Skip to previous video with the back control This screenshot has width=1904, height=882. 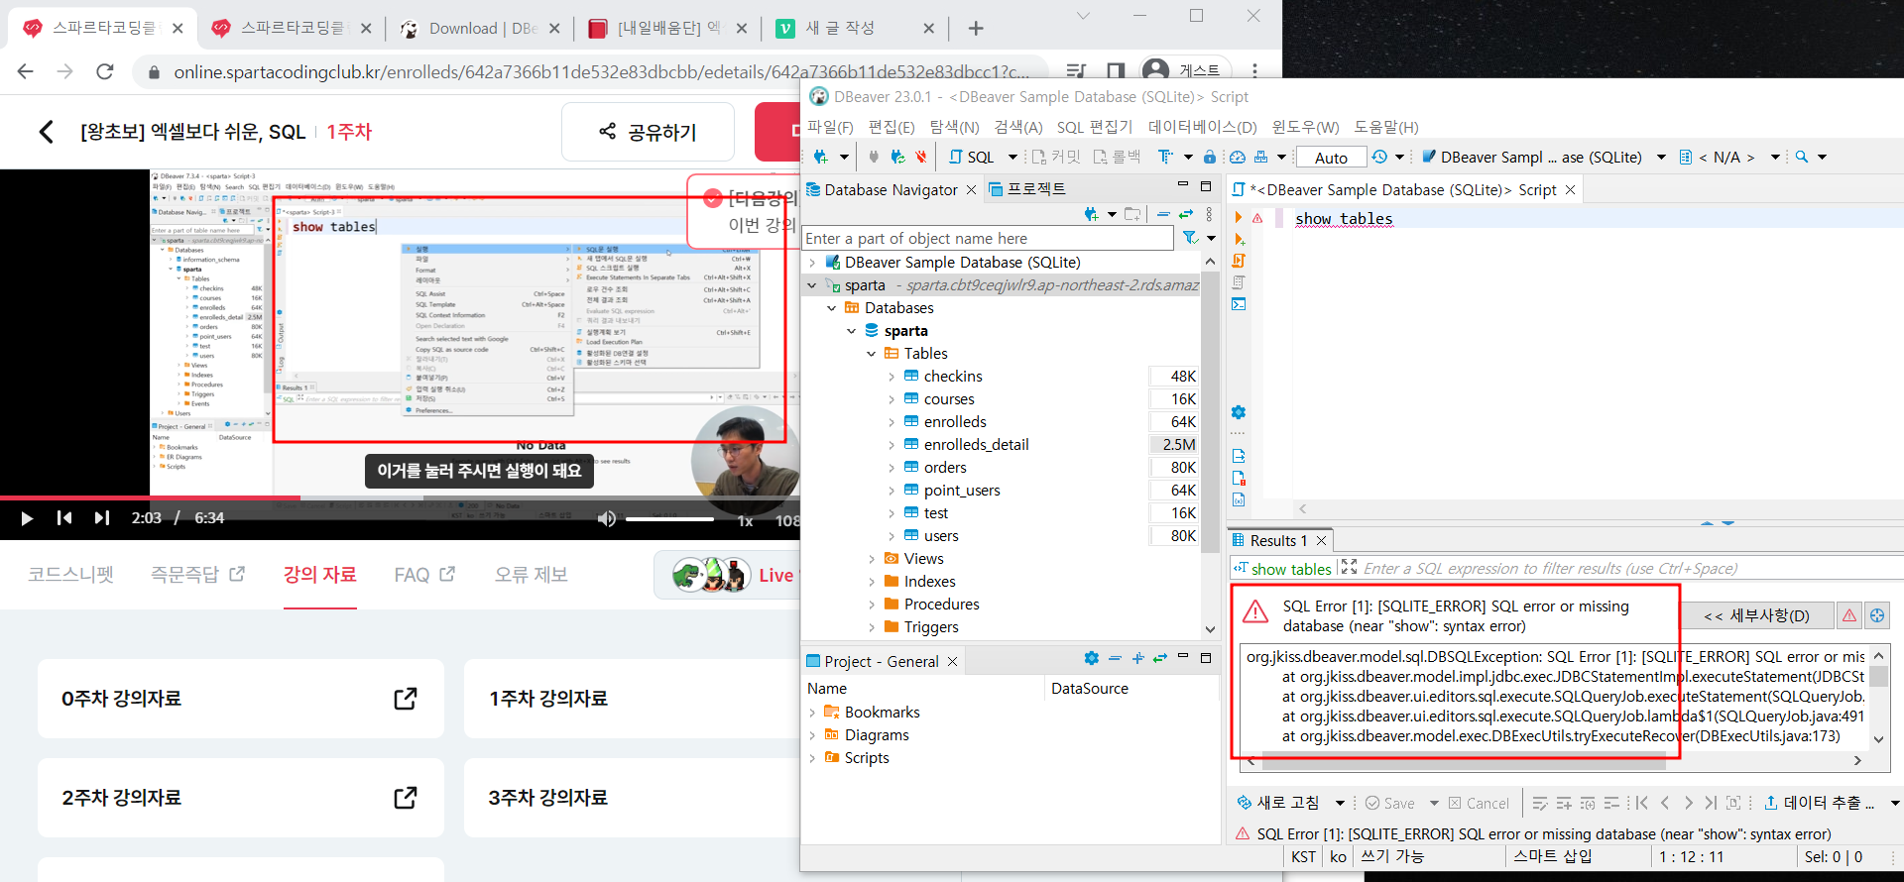[64, 518]
